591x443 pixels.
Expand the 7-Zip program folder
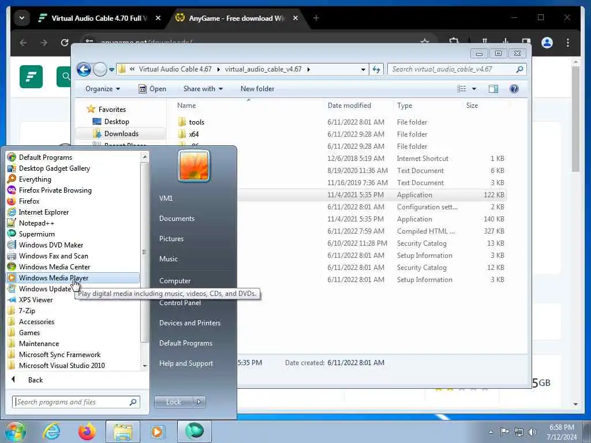click(x=27, y=310)
